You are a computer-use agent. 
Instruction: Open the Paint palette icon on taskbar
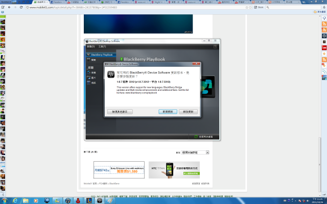click(x=110, y=200)
